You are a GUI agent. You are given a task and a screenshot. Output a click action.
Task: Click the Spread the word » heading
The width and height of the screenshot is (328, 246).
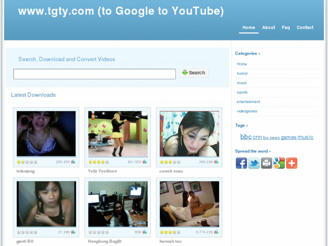point(253,151)
